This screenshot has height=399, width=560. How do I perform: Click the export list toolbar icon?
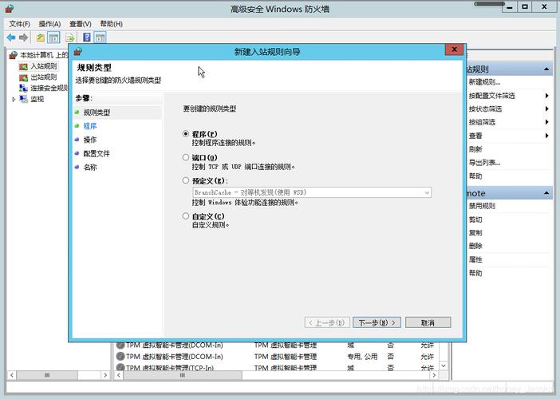[x=70, y=38]
